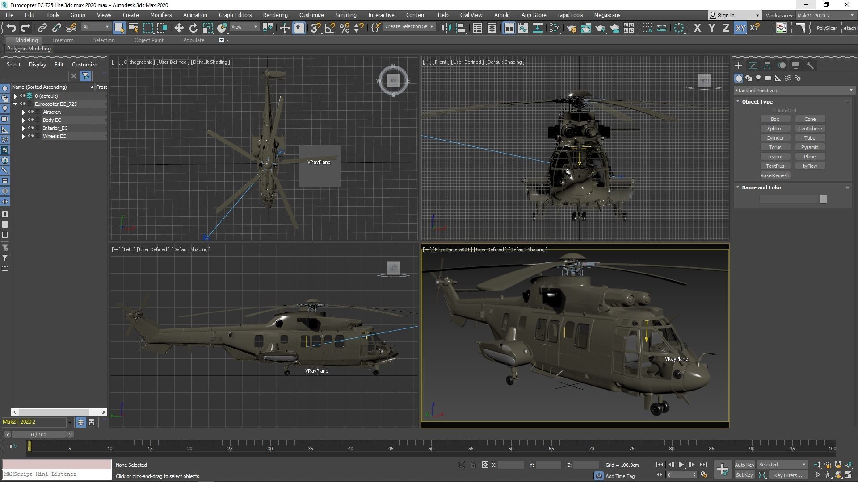Activate the Select Object tool
858x482 pixels.
click(119, 28)
